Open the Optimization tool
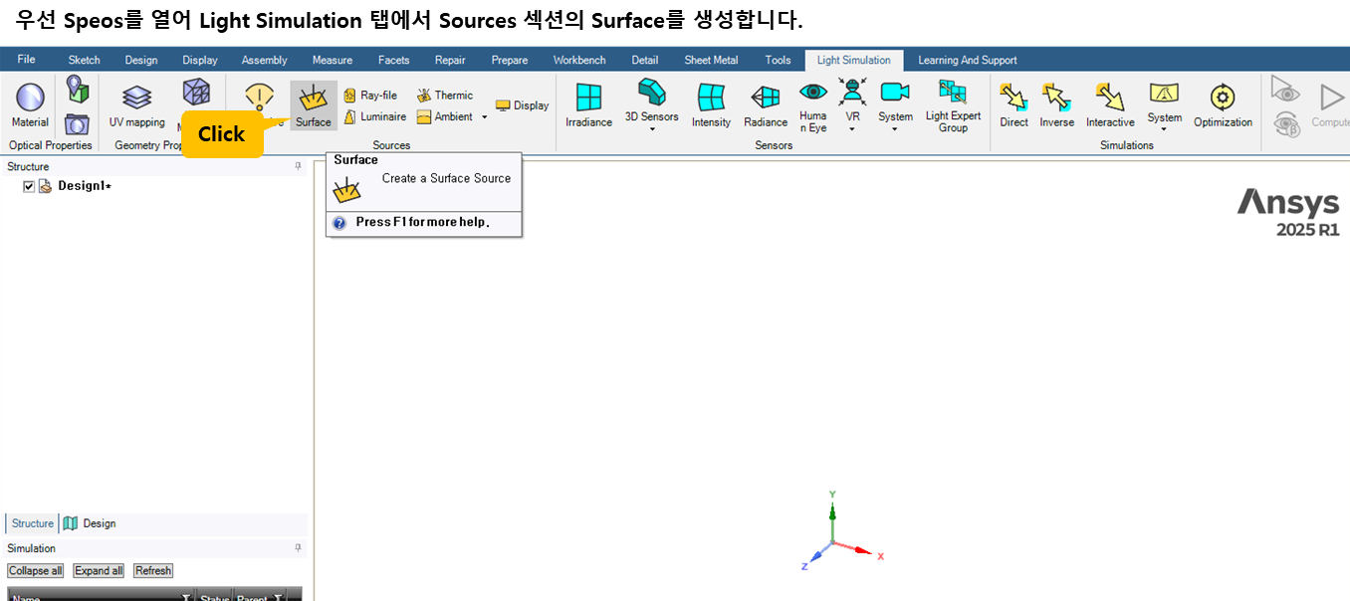The width and height of the screenshot is (1350, 601). 1223,105
